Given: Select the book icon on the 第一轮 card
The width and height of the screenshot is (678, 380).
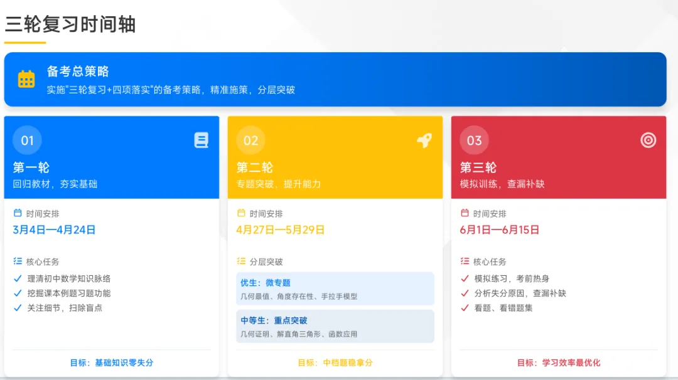Looking at the screenshot, I should click(x=200, y=140).
